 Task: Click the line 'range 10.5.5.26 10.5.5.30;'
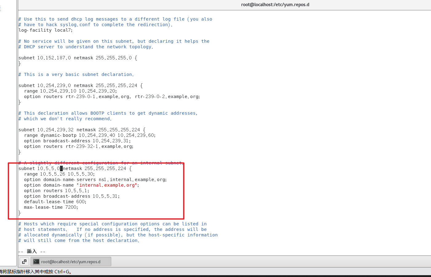pyautogui.click(x=59, y=174)
